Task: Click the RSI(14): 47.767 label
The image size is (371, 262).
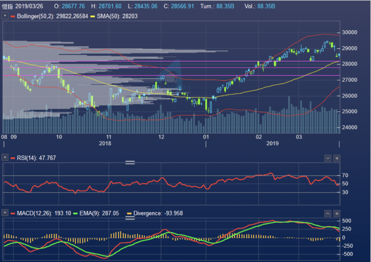Action: pyautogui.click(x=37, y=158)
